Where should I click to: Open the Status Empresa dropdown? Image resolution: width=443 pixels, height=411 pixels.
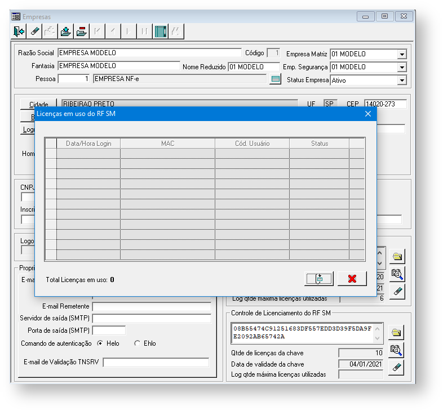point(402,81)
